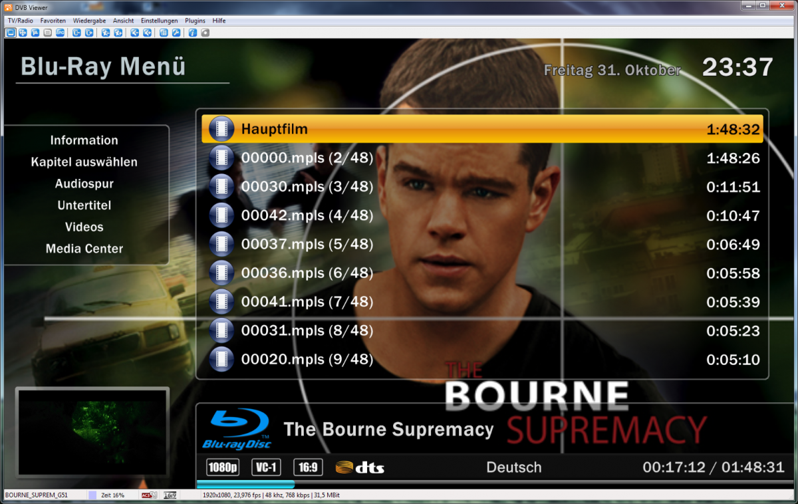The image size is (798, 504).
Task: Click the 1920x1080 stream info text
Action: pyautogui.click(x=271, y=495)
